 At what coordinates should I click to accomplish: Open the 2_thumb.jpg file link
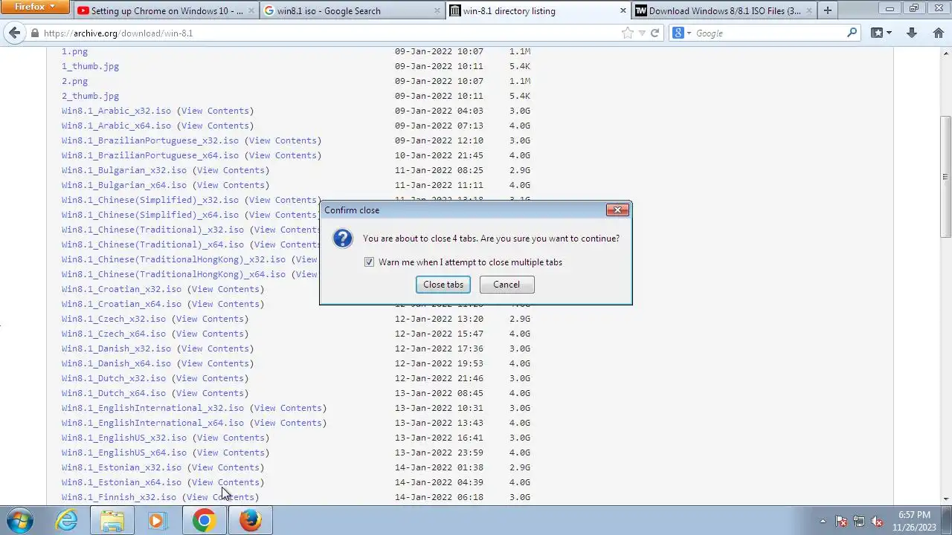click(90, 96)
